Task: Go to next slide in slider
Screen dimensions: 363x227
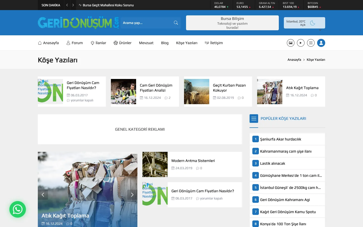Action: 132,195
